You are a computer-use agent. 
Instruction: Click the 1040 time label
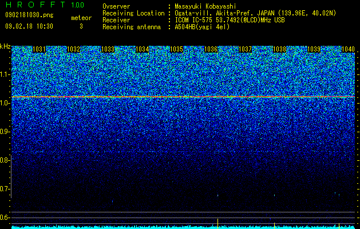point(348,49)
